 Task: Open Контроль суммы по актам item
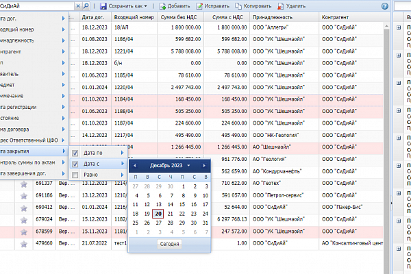click(34, 162)
